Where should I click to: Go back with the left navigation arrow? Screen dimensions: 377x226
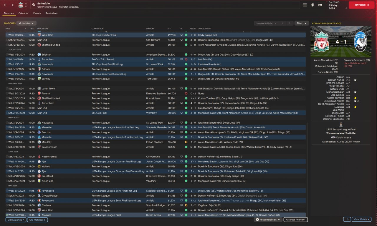(5, 5)
